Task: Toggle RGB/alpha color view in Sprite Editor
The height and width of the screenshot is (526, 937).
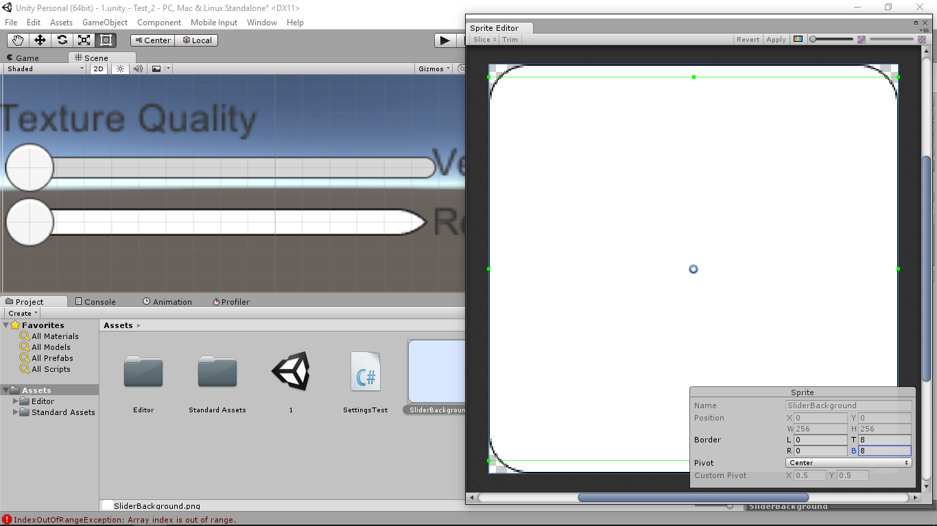Action: (x=798, y=39)
